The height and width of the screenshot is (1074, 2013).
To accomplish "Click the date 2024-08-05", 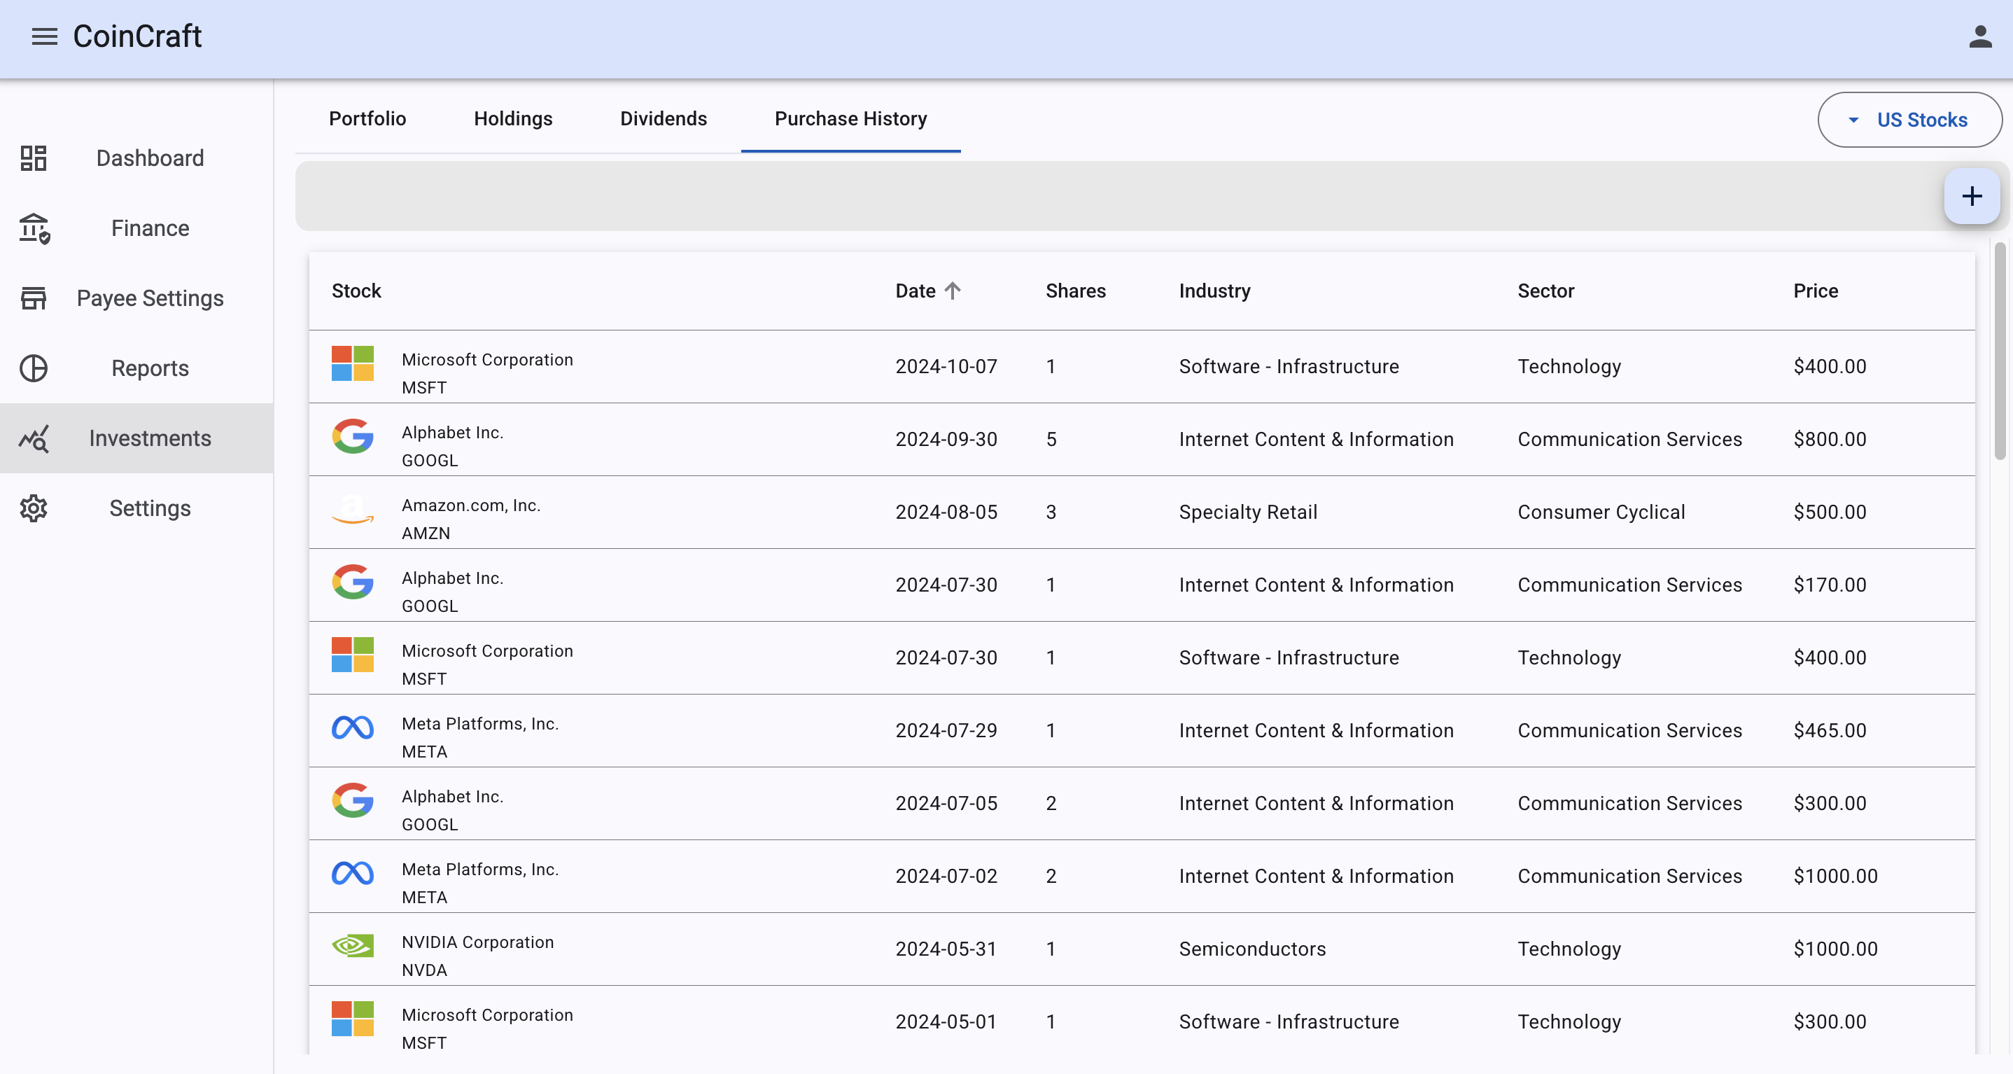I will pyautogui.click(x=946, y=512).
